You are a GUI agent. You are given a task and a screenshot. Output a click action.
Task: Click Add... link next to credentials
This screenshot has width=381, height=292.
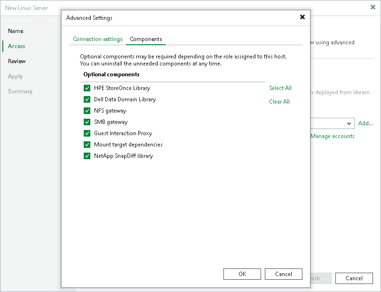click(x=365, y=123)
